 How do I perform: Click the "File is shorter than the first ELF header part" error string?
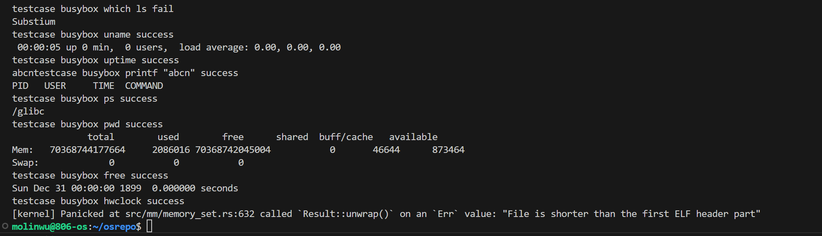click(631, 214)
